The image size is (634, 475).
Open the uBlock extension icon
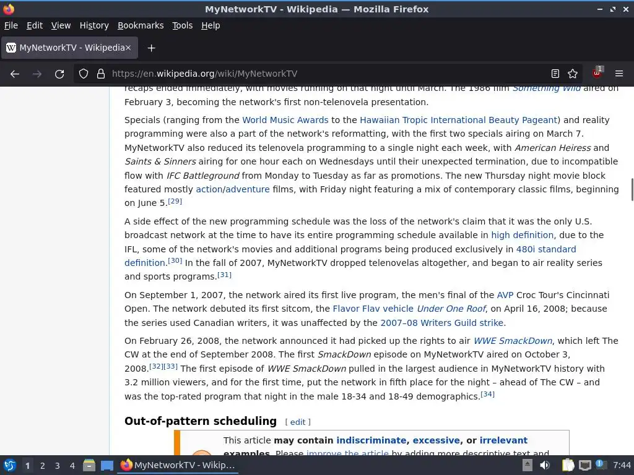pos(597,73)
